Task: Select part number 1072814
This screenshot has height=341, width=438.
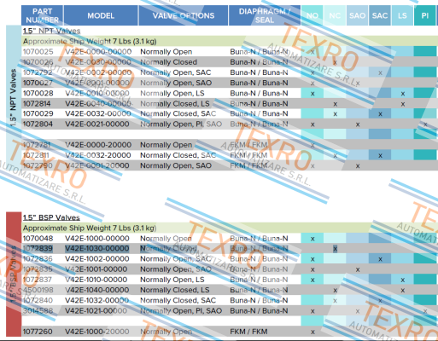Action: tap(37, 103)
